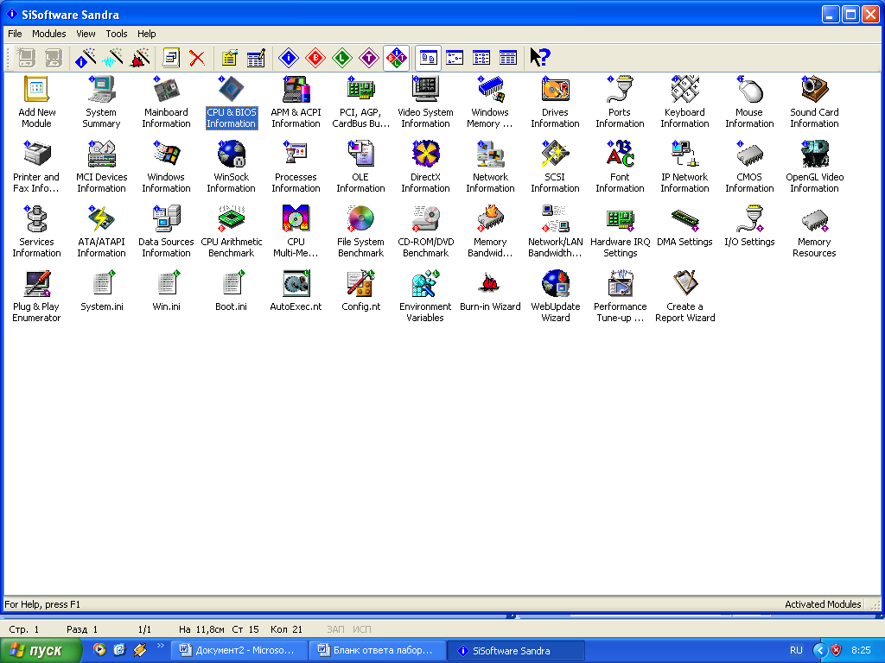The image size is (885, 663).
Task: Open the System.ini module
Action: [102, 292]
